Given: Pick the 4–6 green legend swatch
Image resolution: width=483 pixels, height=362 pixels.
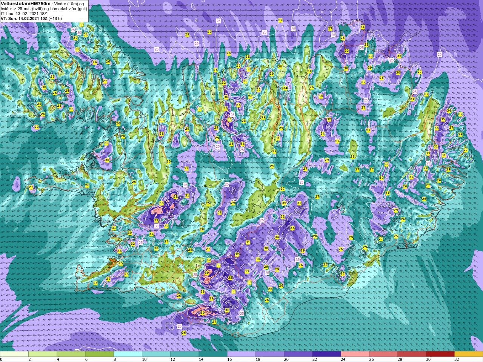Looking at the screenshot, I should click(x=71, y=354).
